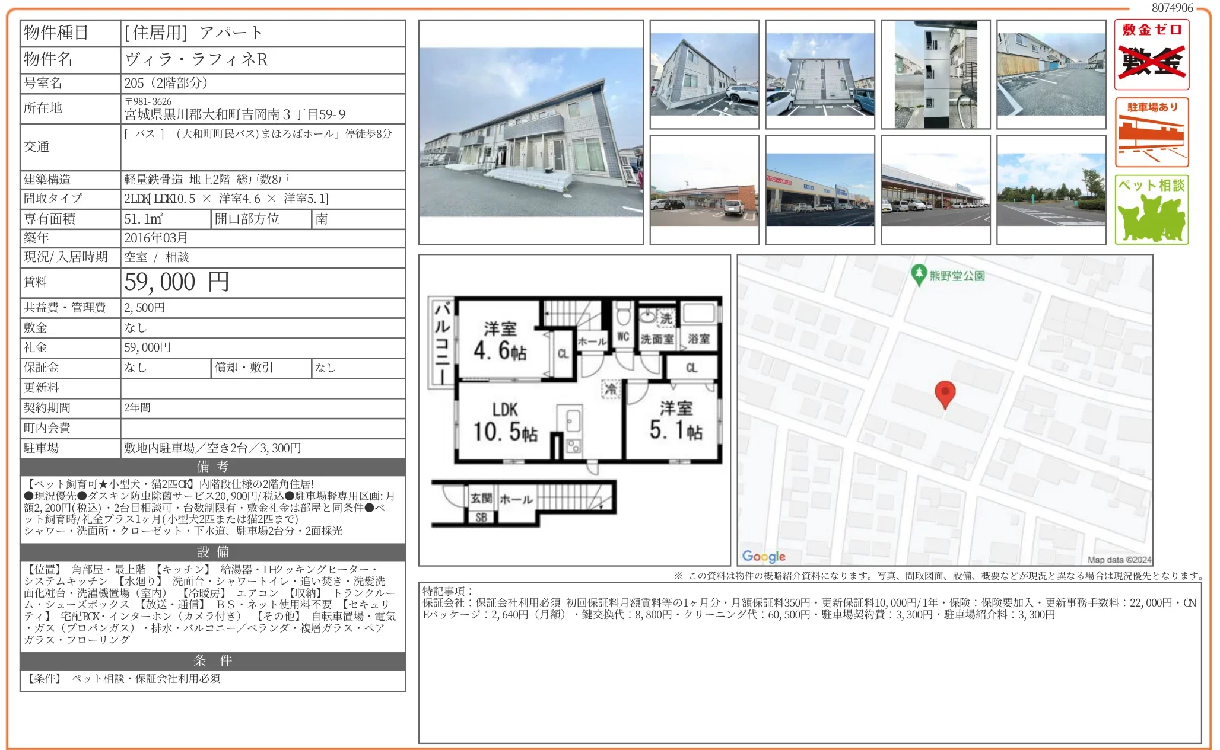Viewport: 1220px width, 750px height.
Task: Click the 条件 section header
Action: point(213,660)
